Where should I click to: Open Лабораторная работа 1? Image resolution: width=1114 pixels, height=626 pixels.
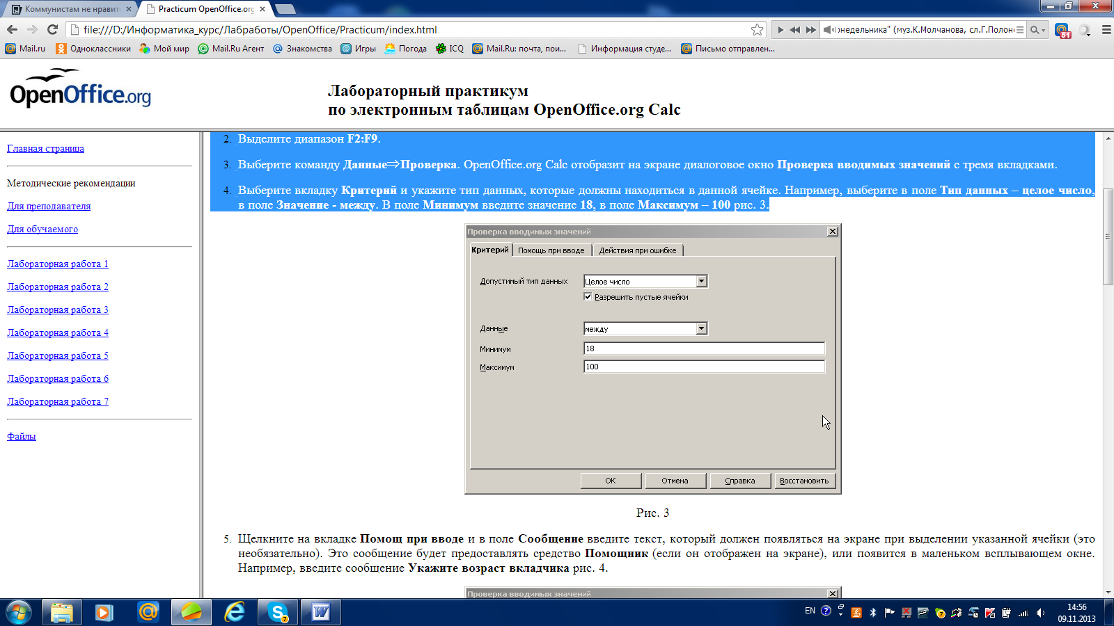point(58,264)
